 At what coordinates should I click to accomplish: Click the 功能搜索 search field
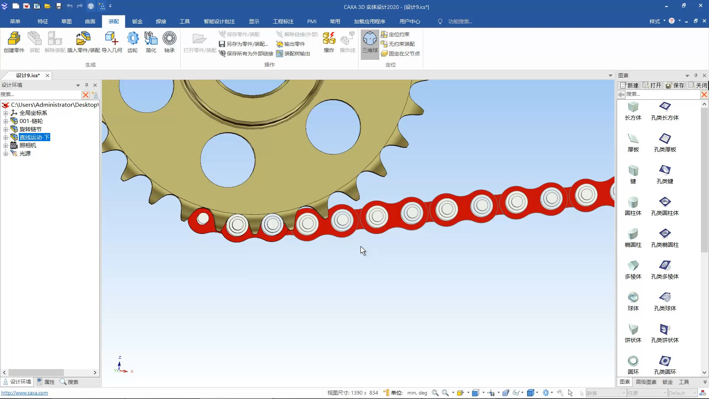[x=460, y=21]
